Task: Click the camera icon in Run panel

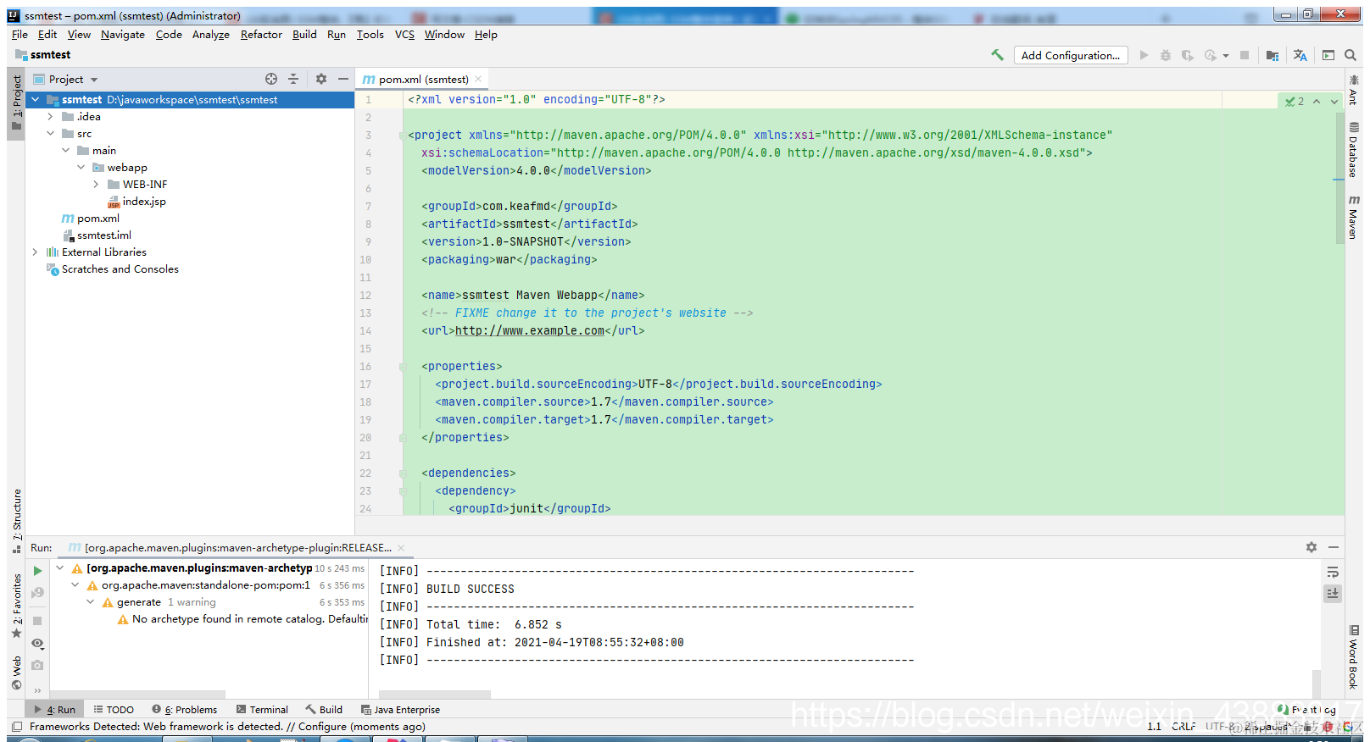Action: click(x=37, y=666)
